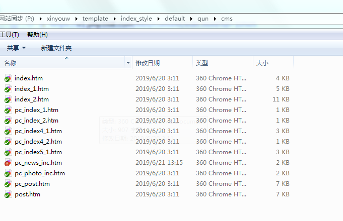The width and height of the screenshot is (343, 221).
Task: Select the pc_post.htm file icon
Action: [8, 184]
